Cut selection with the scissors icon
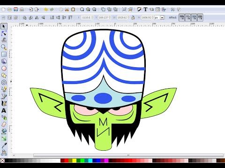This screenshot has height=168, width=225. pos(67,10)
